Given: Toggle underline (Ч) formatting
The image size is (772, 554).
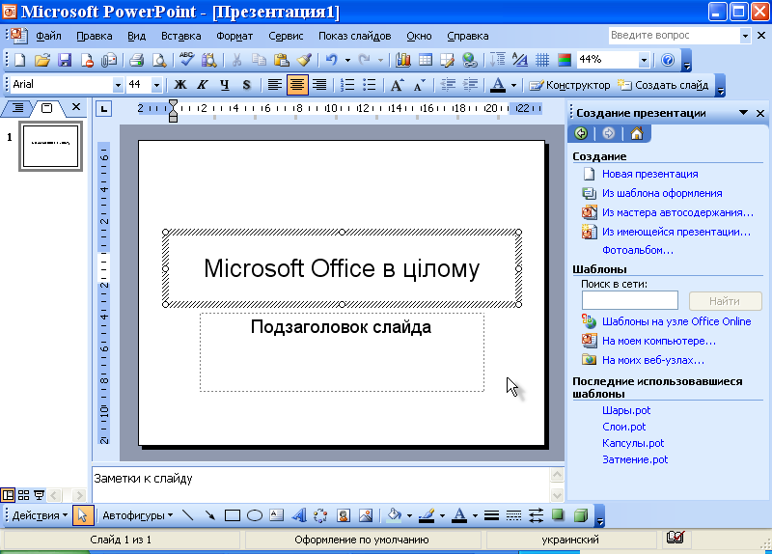Looking at the screenshot, I should [x=225, y=85].
